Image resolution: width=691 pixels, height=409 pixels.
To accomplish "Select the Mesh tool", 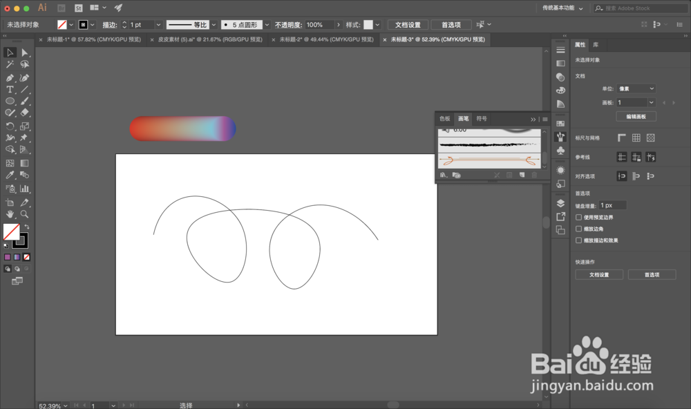I will tap(10, 163).
